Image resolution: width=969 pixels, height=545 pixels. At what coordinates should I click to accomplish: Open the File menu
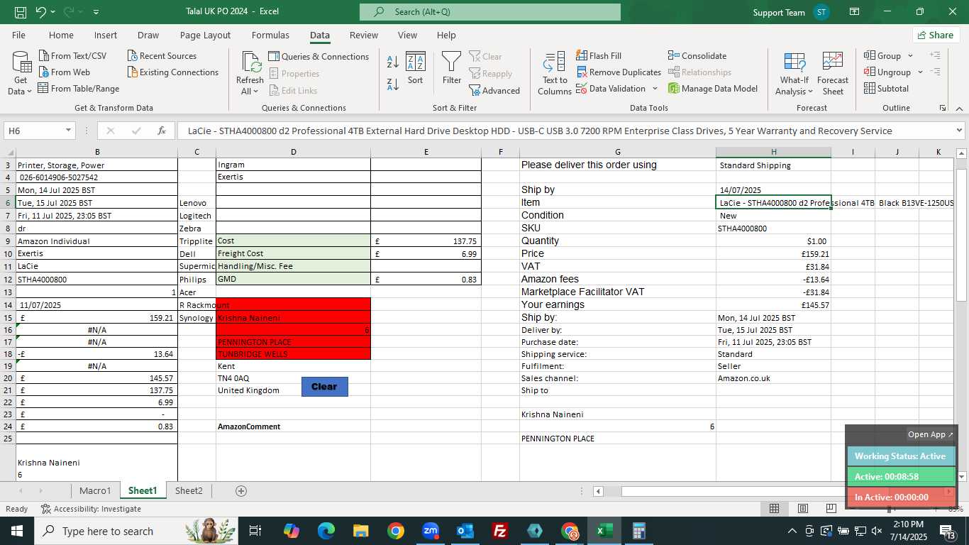click(19, 35)
